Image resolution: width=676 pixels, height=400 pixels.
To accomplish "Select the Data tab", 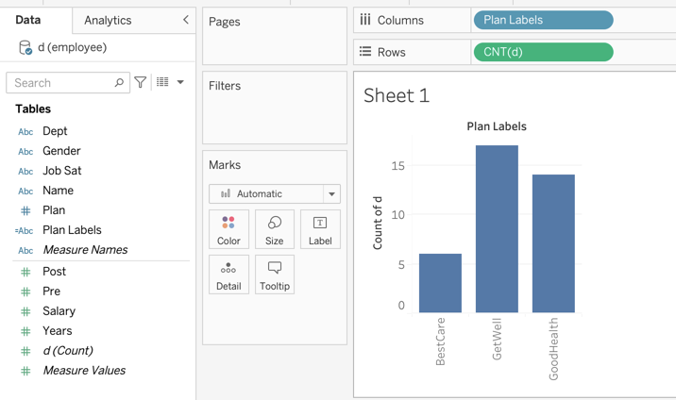I will (x=28, y=20).
